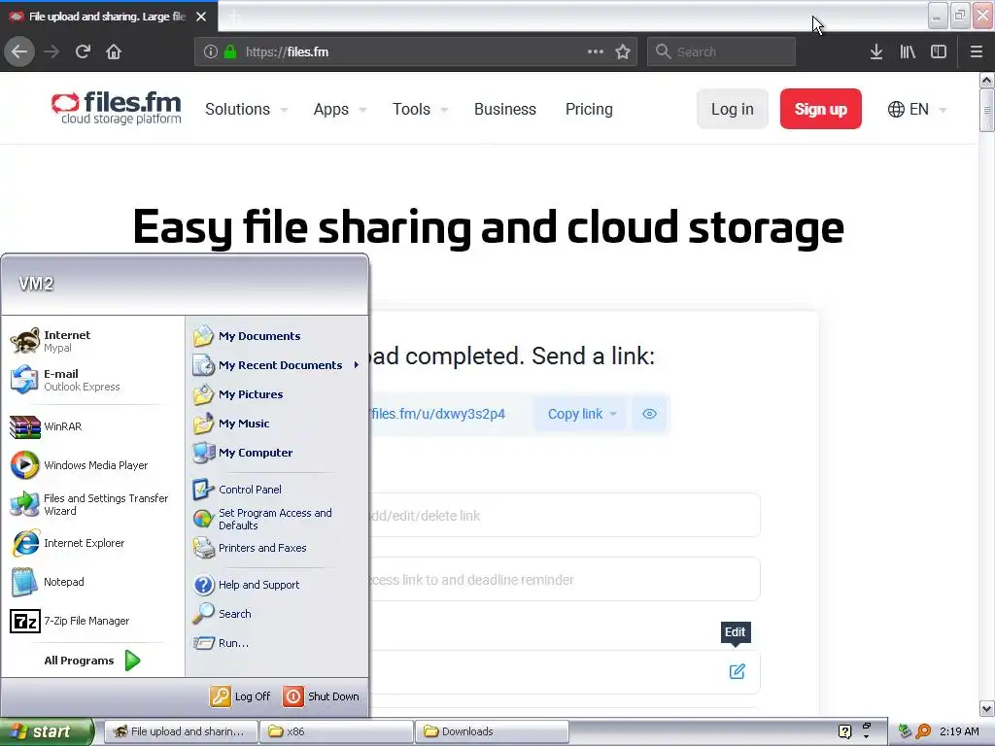Go to browser home page
995x746 pixels.
pos(114,52)
